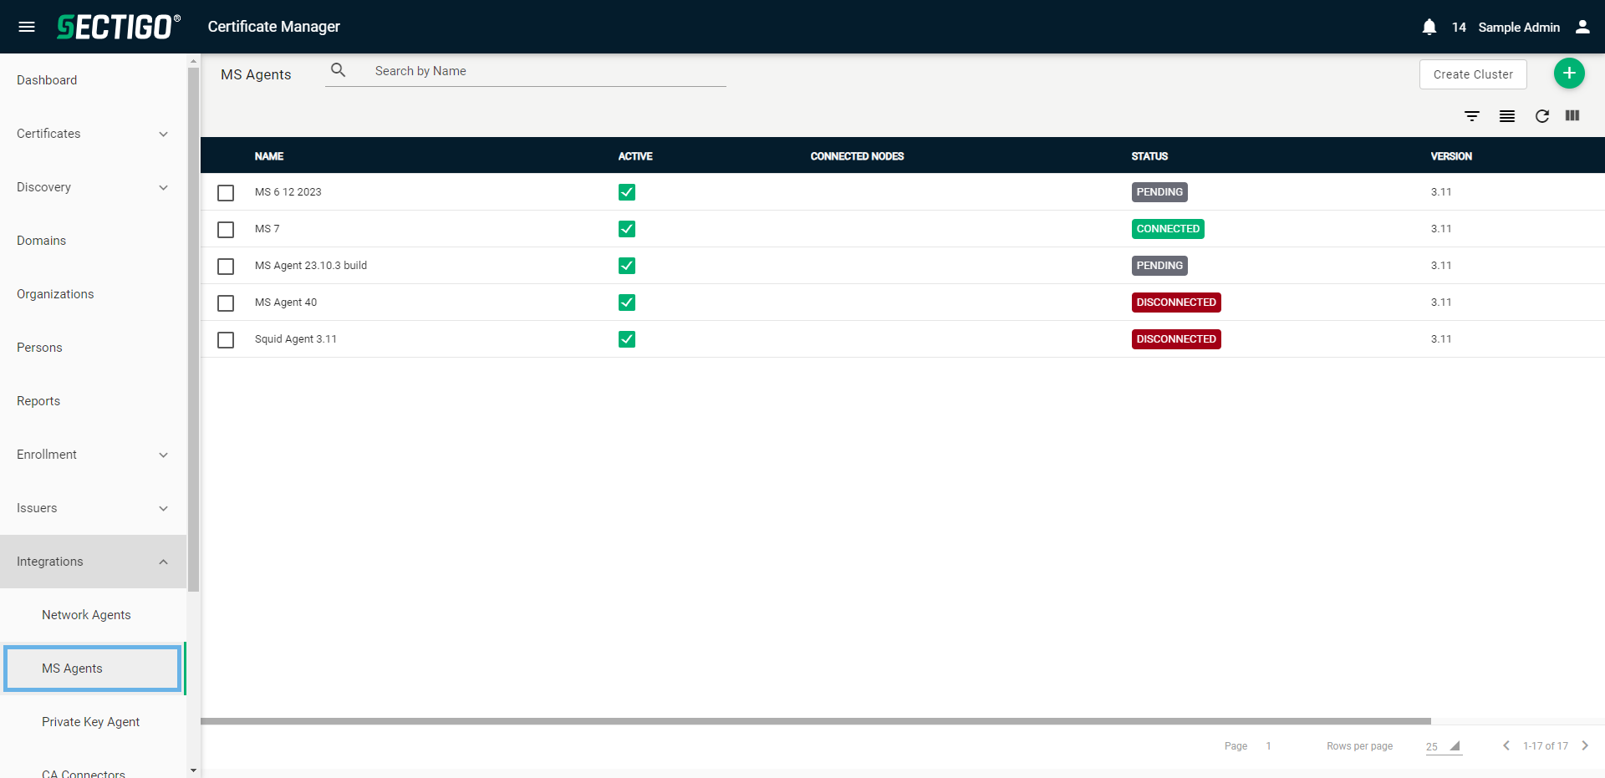Click the sidebar vertical scrollbar
Screen dimensions: 1605x778
(x=193, y=329)
